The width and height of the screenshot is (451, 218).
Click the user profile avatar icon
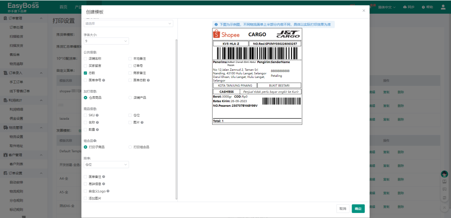443,7
